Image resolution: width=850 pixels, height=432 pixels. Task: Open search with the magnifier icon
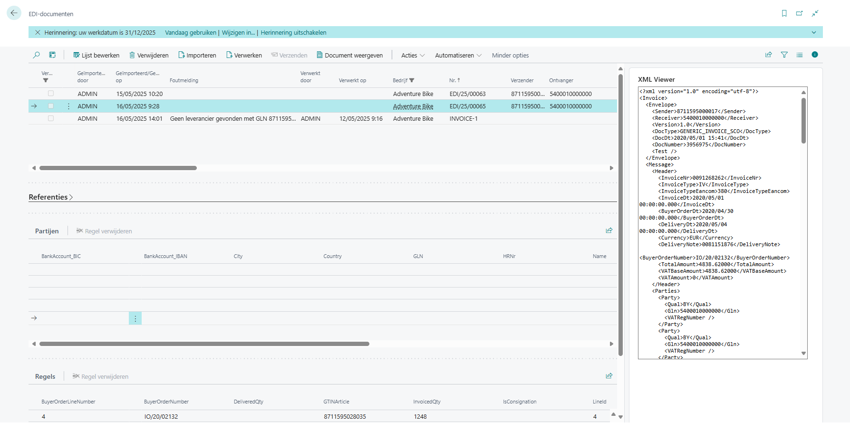point(36,55)
